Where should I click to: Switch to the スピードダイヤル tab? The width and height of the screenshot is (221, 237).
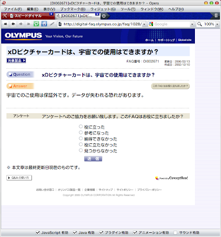28,16
